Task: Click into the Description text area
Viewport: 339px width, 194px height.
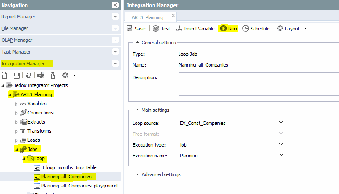Action: (259, 84)
